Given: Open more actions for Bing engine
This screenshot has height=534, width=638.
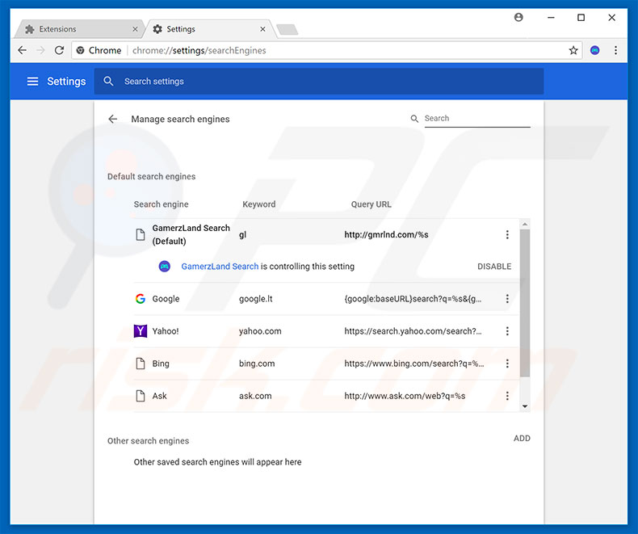Looking at the screenshot, I should 507,364.
